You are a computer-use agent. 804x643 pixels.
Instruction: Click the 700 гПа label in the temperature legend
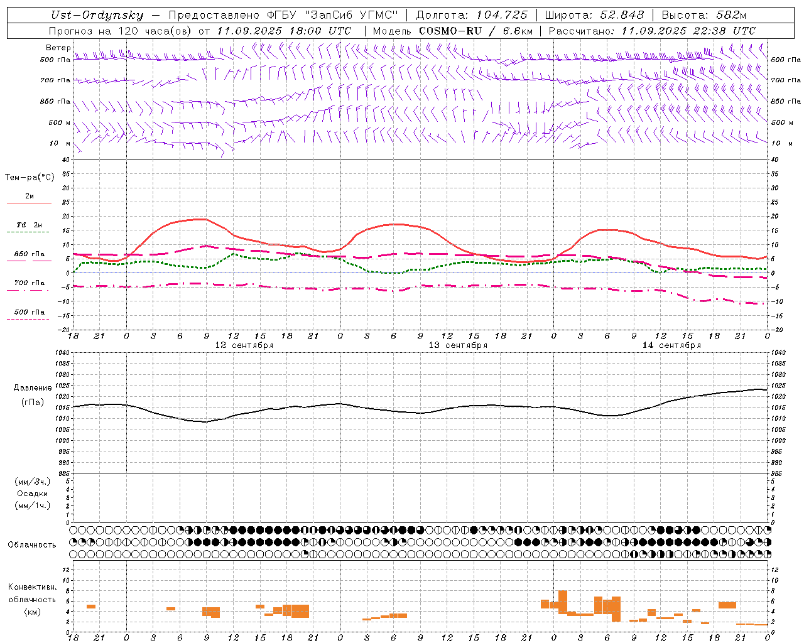[x=30, y=283]
